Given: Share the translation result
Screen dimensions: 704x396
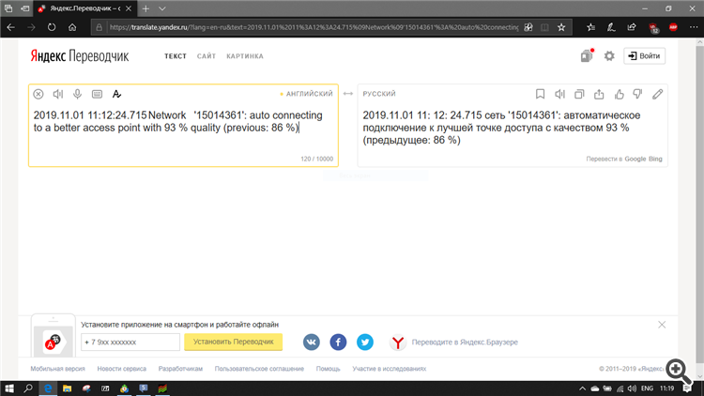Looking at the screenshot, I should (599, 94).
